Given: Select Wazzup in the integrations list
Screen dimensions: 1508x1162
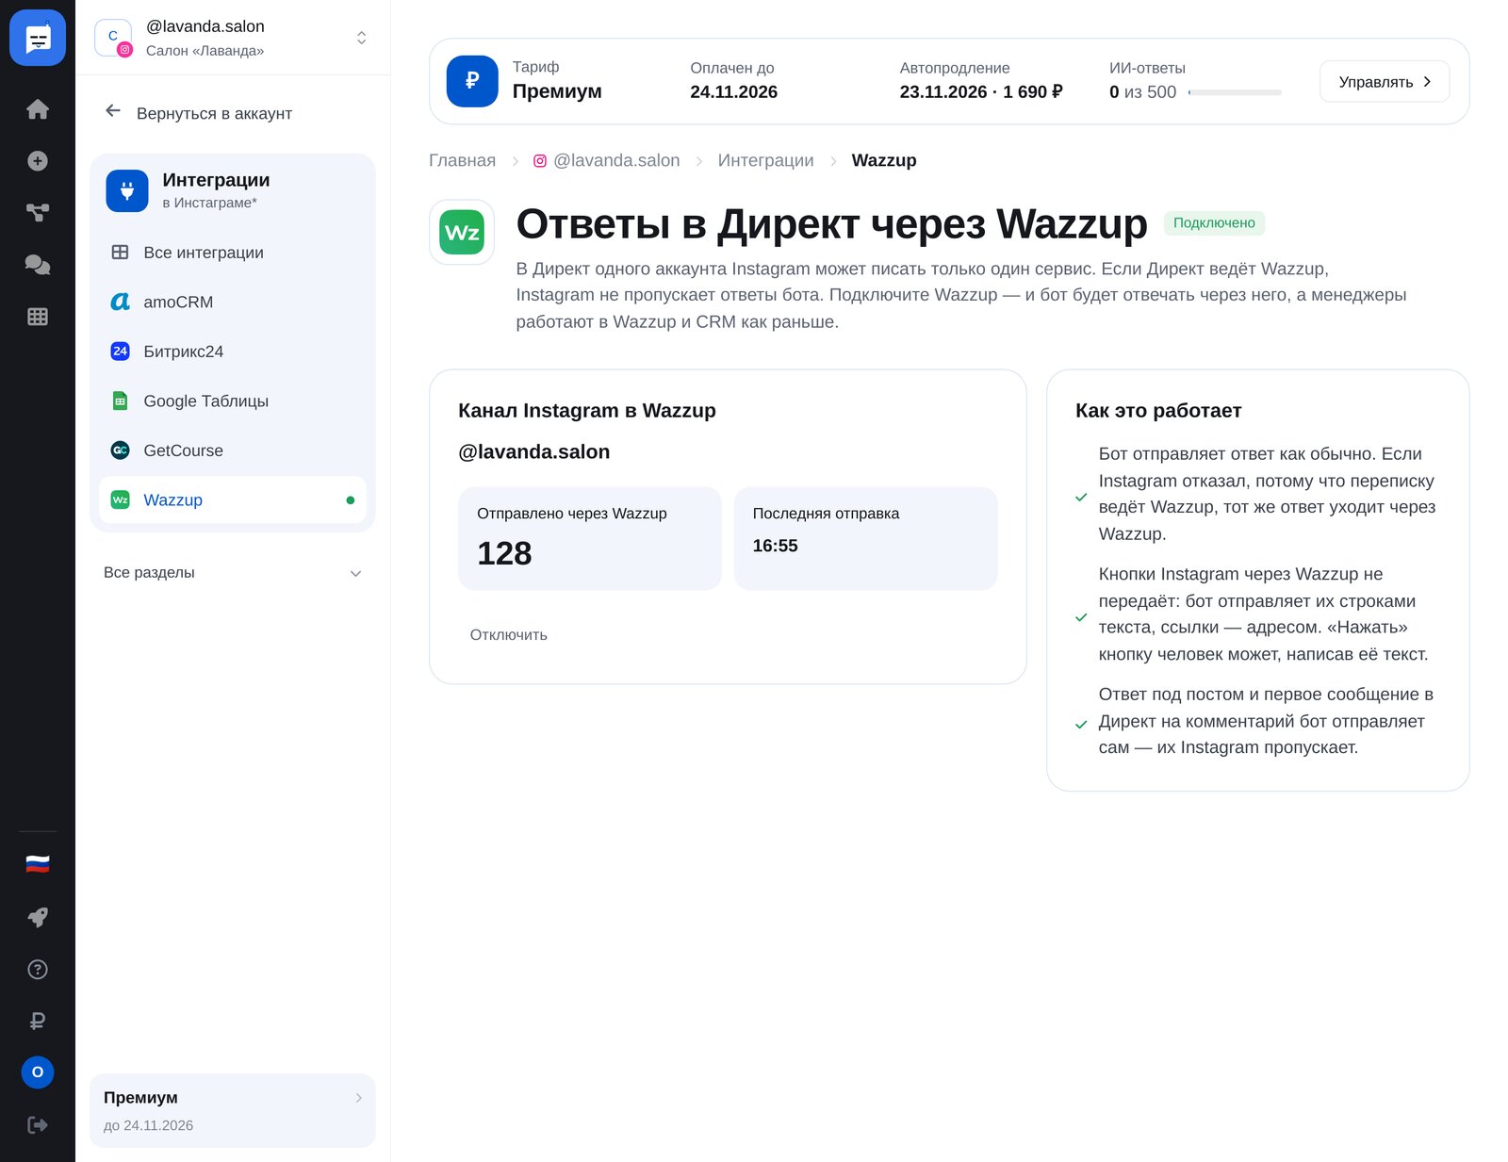Looking at the screenshot, I should click(x=233, y=499).
